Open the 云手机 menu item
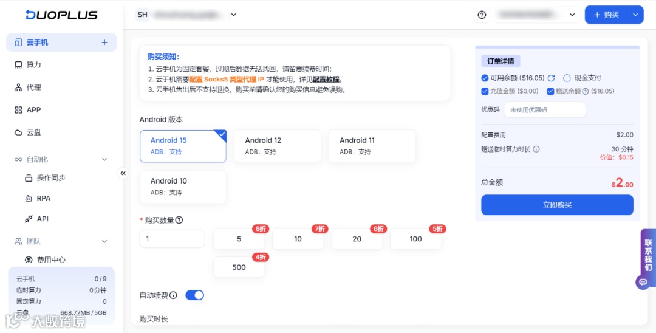This screenshot has height=333, width=656. [x=61, y=43]
